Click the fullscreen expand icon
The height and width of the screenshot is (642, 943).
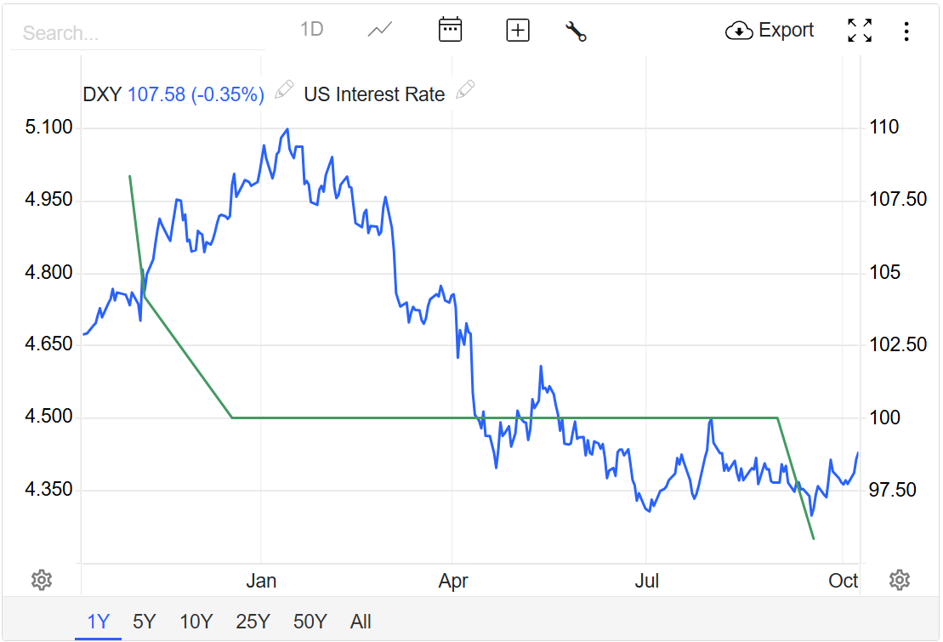(x=860, y=31)
